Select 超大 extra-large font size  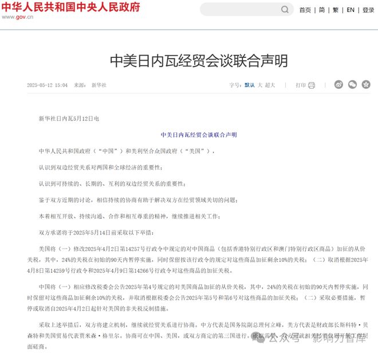[270, 85]
